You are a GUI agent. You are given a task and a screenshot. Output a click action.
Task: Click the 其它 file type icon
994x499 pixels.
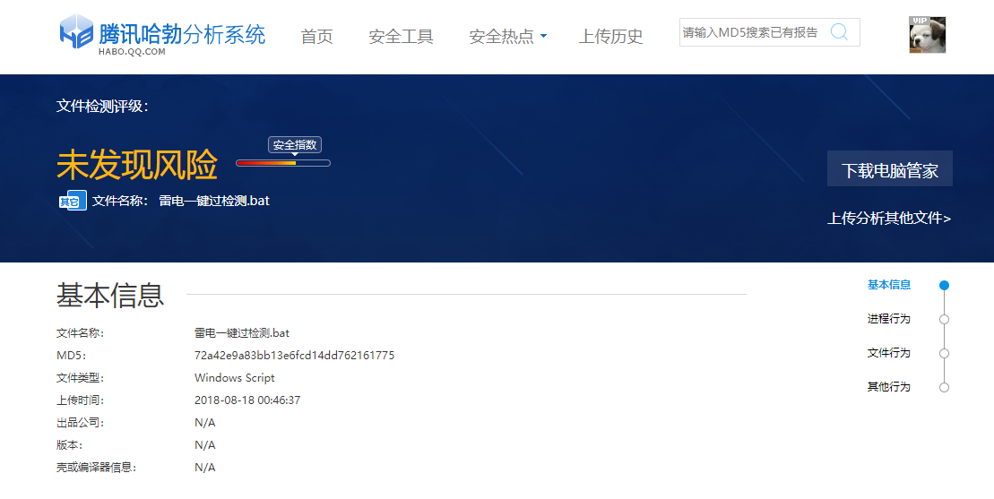[x=73, y=200]
